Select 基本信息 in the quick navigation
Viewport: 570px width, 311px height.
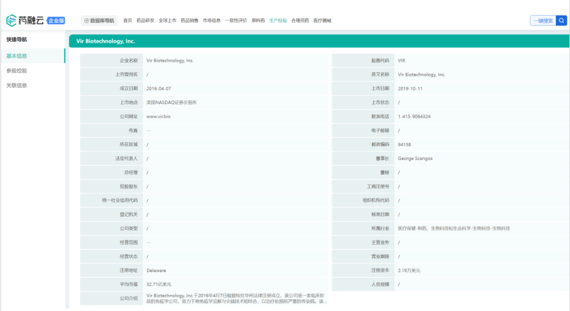pos(17,56)
